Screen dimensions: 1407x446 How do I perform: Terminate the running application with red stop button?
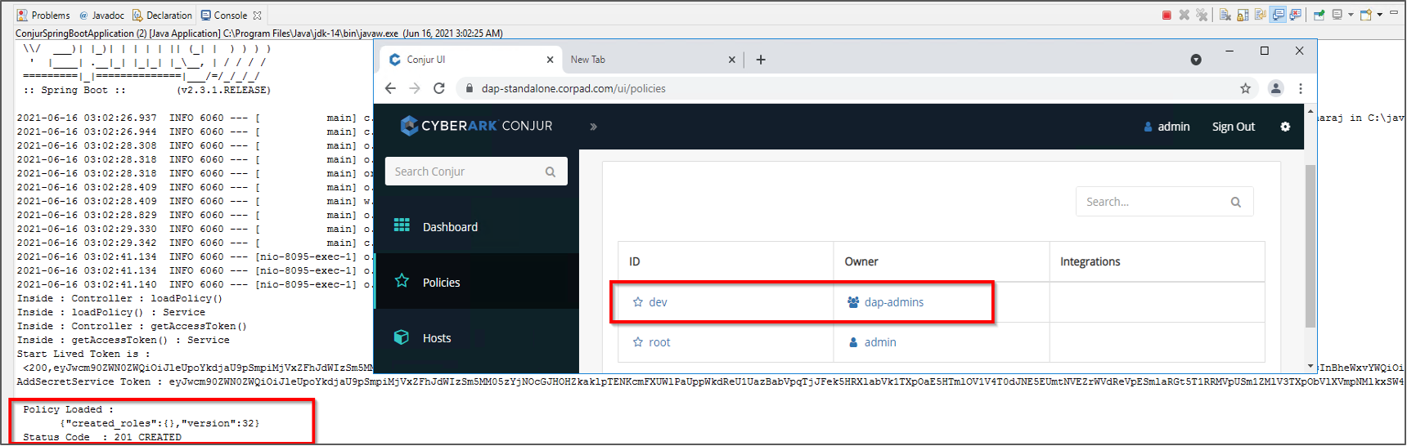(1167, 15)
